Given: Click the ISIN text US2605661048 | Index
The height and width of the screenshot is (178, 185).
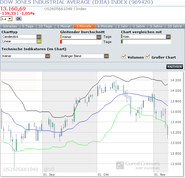Looking at the screenshot, I should pos(65,9).
